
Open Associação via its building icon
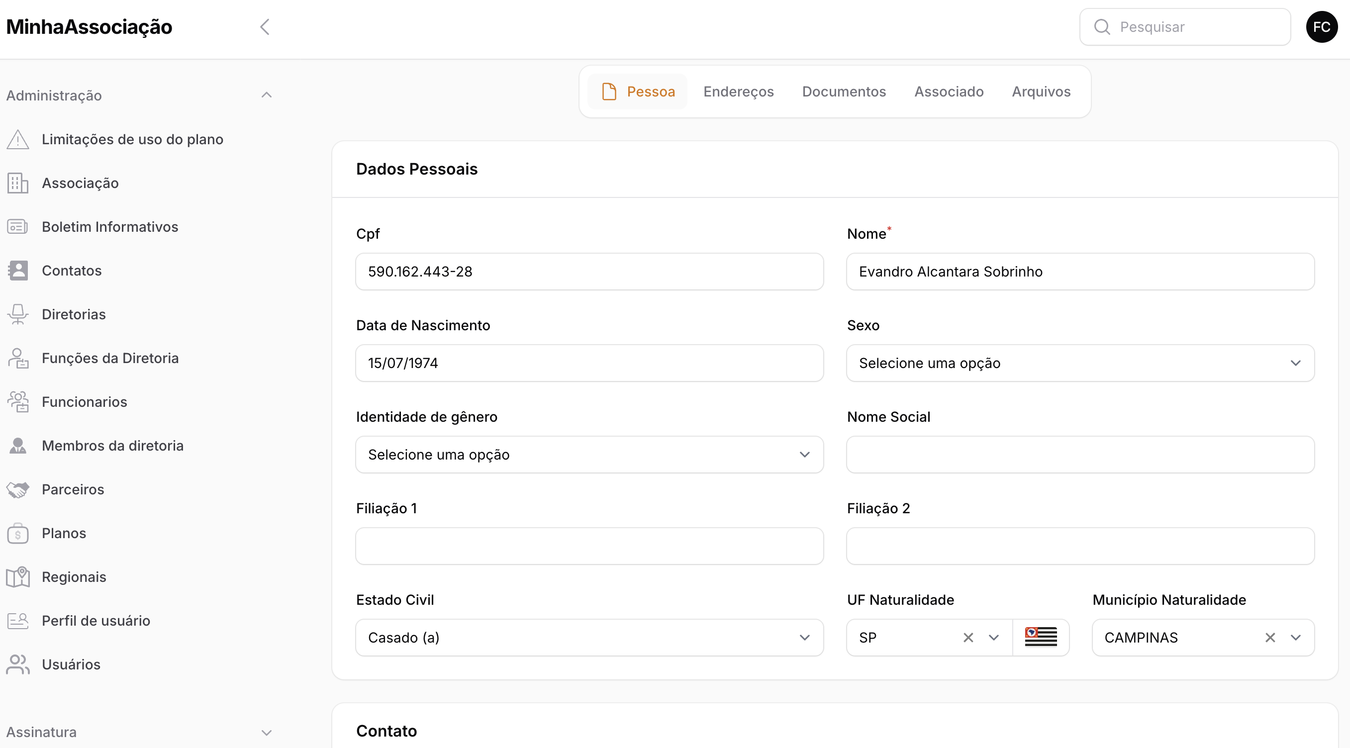coord(18,184)
